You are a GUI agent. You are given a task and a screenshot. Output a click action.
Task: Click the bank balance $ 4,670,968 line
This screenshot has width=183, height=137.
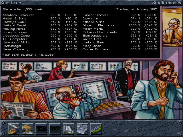[29, 55]
